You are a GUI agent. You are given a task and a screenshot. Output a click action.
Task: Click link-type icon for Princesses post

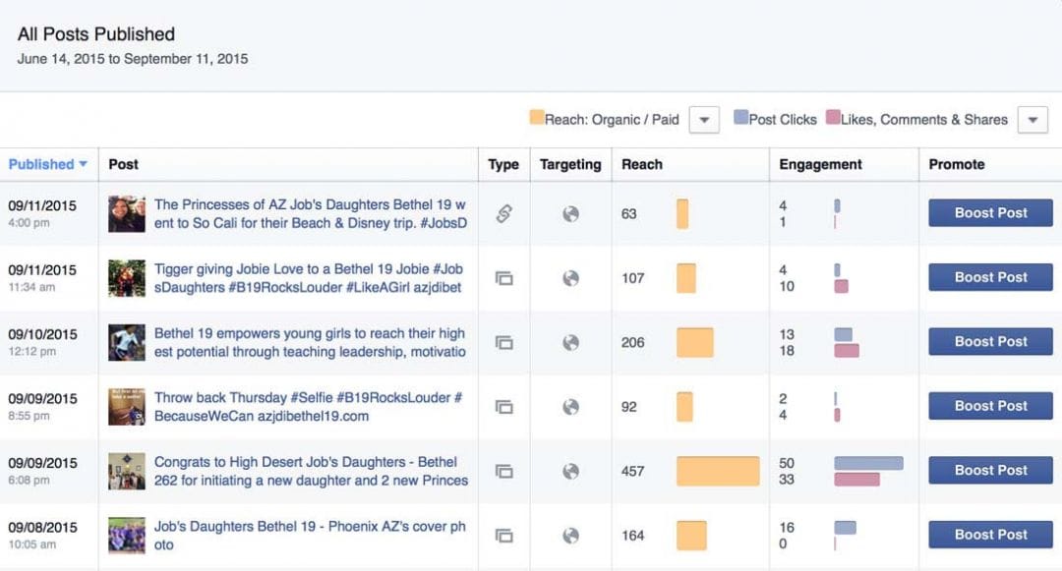coord(503,214)
